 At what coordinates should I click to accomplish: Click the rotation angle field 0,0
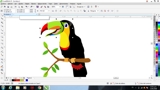45,11
